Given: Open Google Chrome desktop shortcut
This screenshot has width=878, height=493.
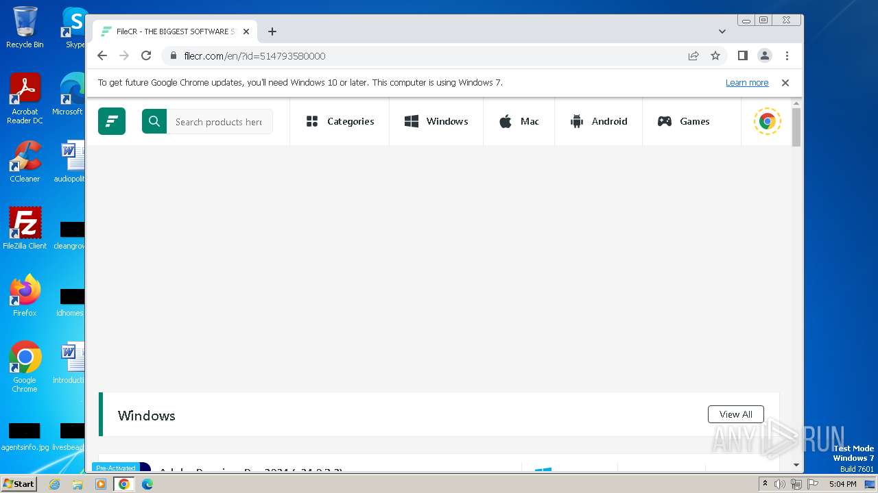Looking at the screenshot, I should coord(25,366).
